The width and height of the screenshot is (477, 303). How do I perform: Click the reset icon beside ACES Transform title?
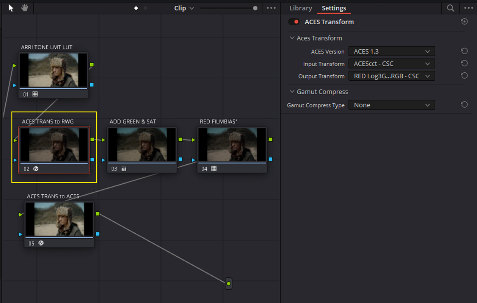pos(464,22)
